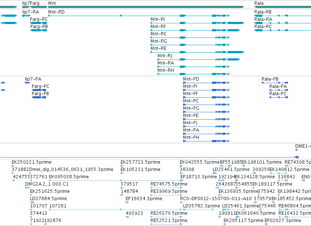311x226 pixels.
Task: Select the Mnt-PF protein label
Action: pos(191,94)
